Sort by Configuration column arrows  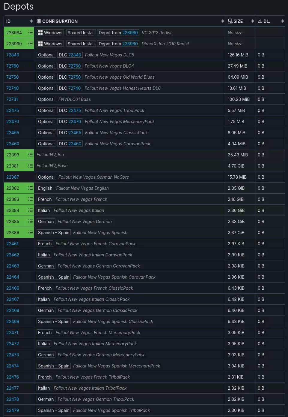point(222,21)
